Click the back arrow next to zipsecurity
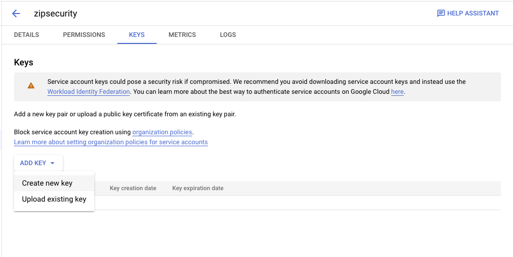The width and height of the screenshot is (513, 257). (x=16, y=13)
